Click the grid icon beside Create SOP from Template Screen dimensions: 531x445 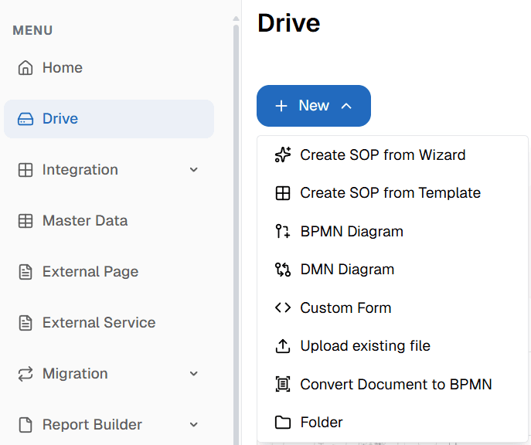click(283, 193)
